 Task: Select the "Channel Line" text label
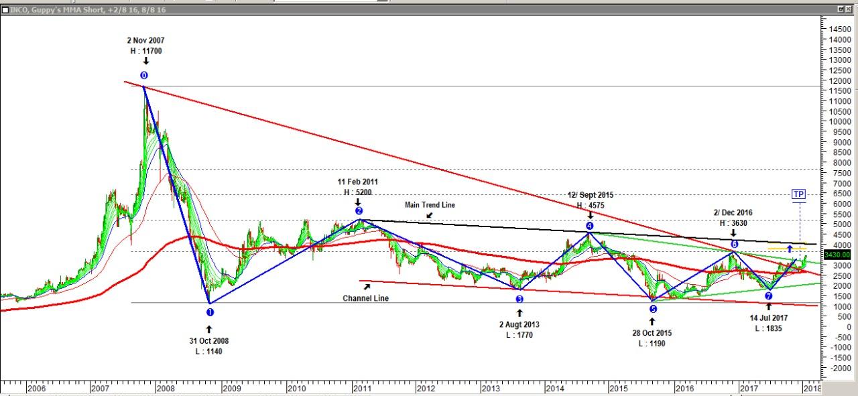pos(365,298)
